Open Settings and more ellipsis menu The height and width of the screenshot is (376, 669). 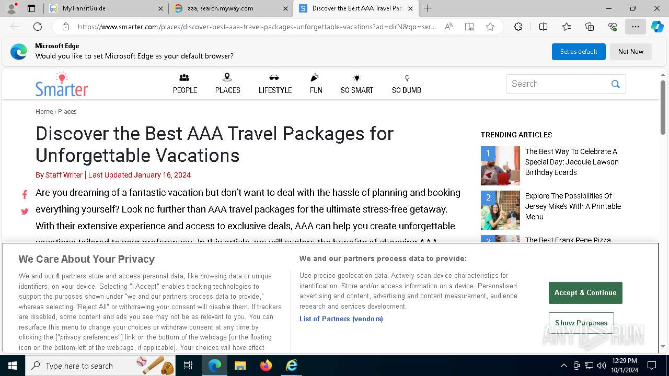pyautogui.click(x=636, y=27)
